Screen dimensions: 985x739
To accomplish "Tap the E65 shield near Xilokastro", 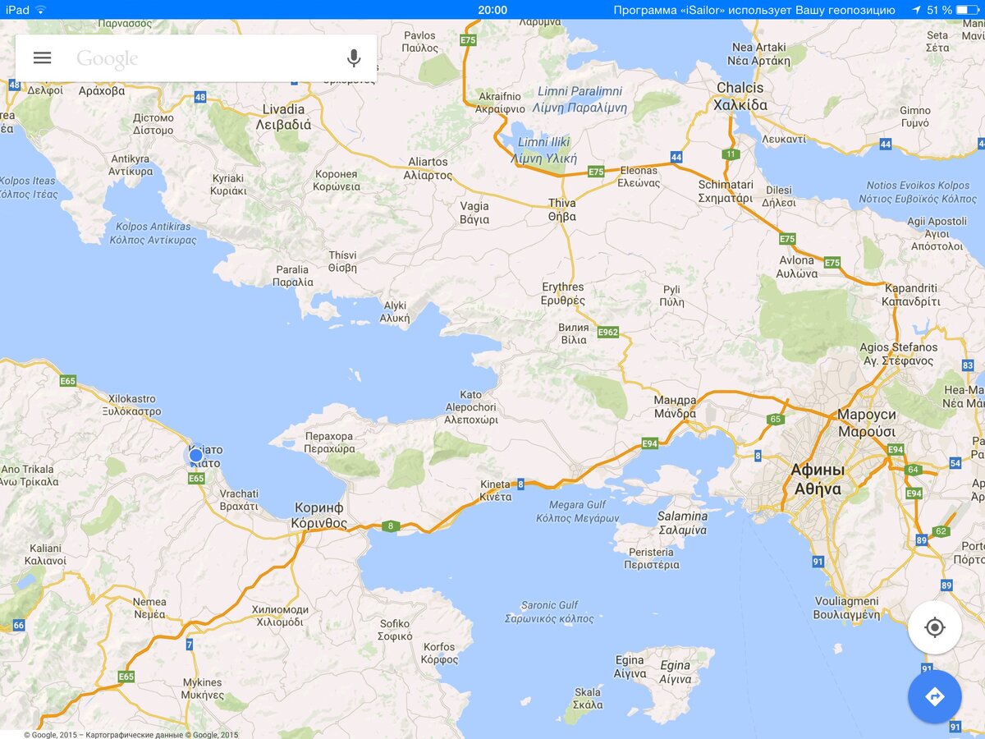I will click(x=67, y=380).
